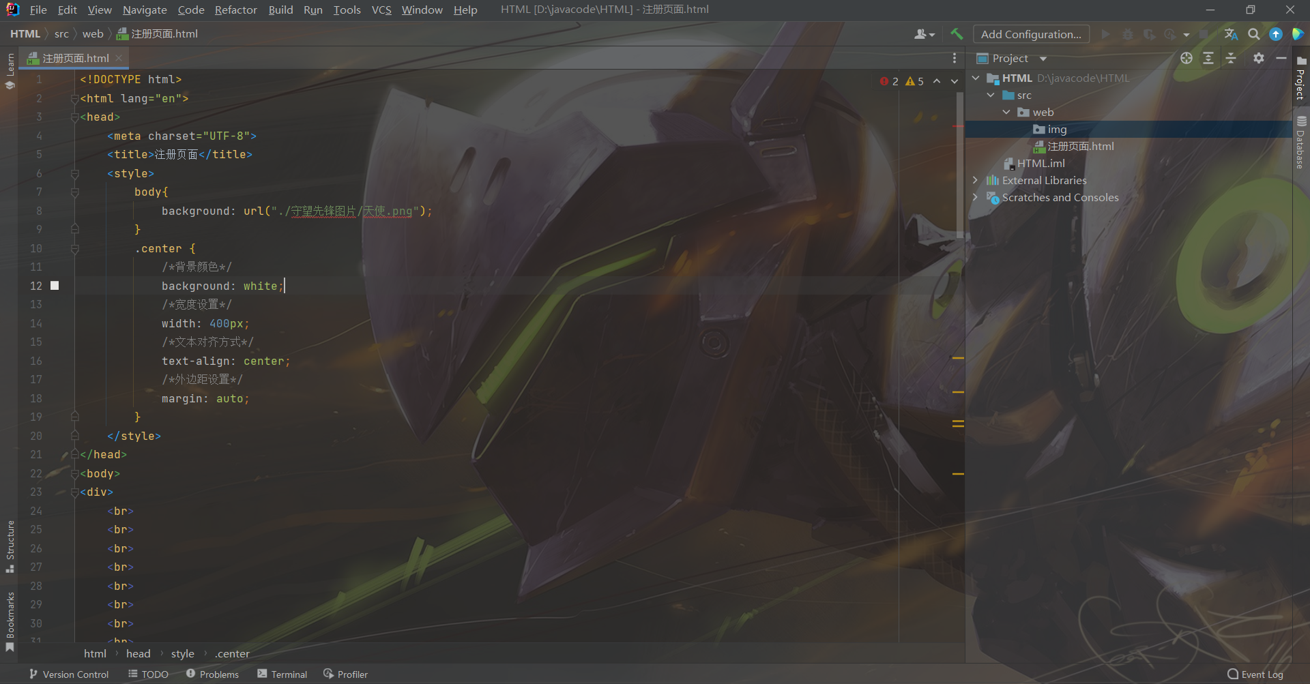Hide the Project panel with minus icon
Screen dimensions: 1310x684
(x=1281, y=58)
